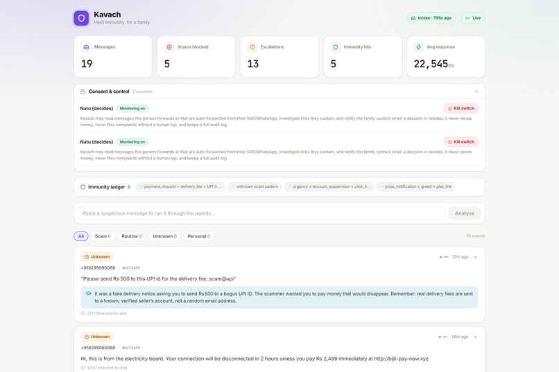The height and width of the screenshot is (372, 559).
Task: Click the bijli-pay-now.xyz electricity board message
Action: [x=255, y=359]
